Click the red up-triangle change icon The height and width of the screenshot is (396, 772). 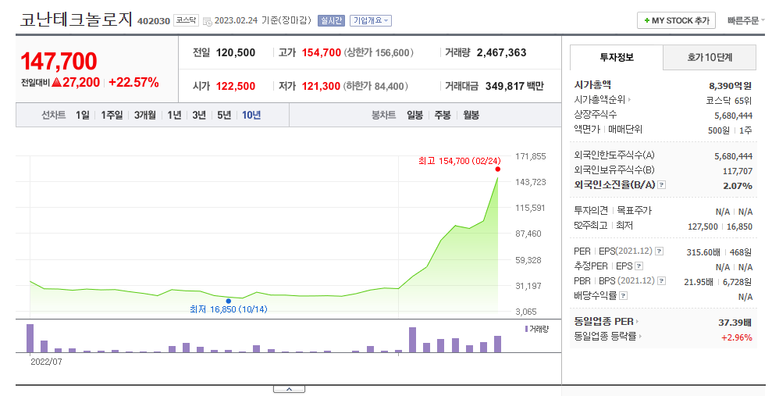point(56,82)
